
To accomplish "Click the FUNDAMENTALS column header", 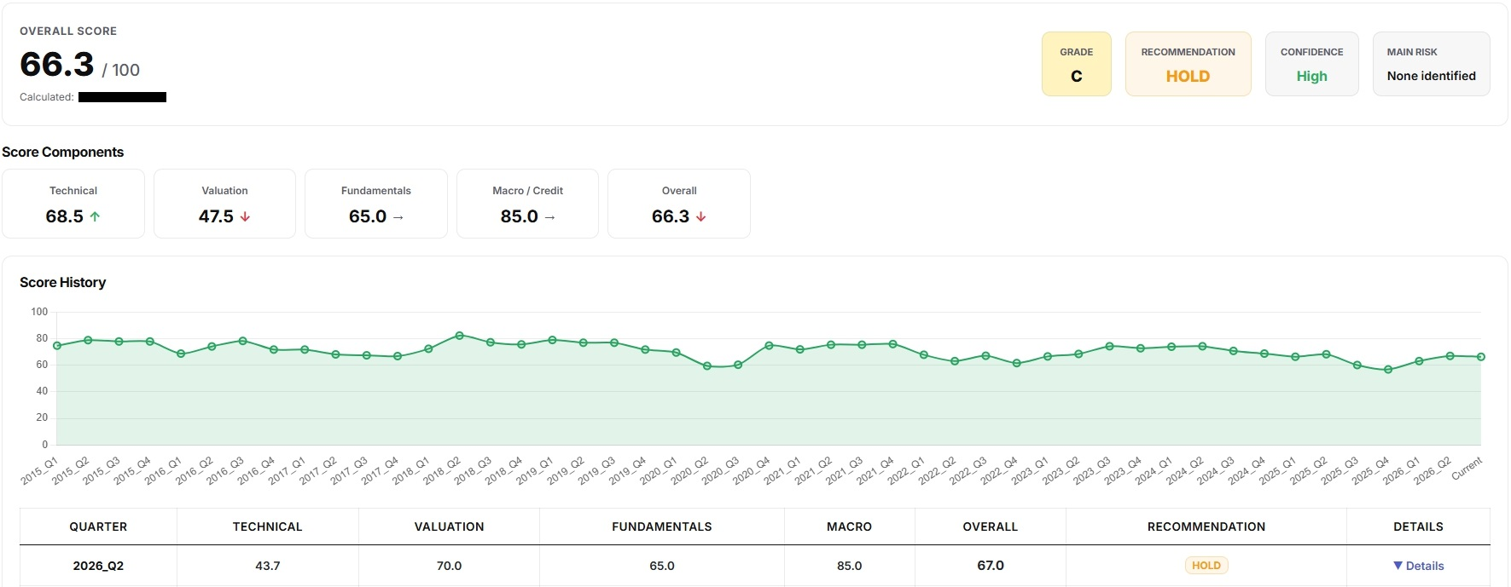I will [662, 527].
